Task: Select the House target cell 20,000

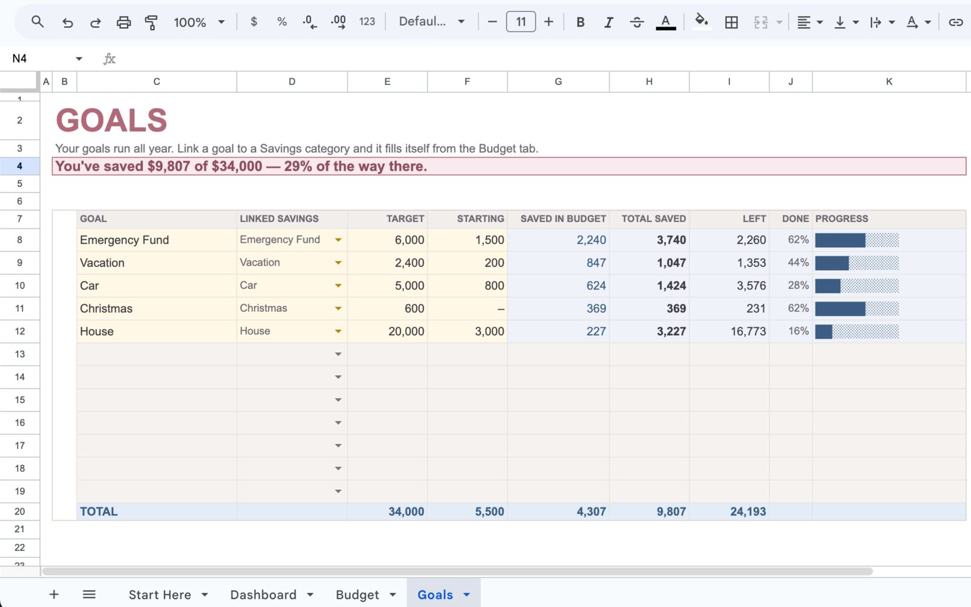Action: (387, 331)
